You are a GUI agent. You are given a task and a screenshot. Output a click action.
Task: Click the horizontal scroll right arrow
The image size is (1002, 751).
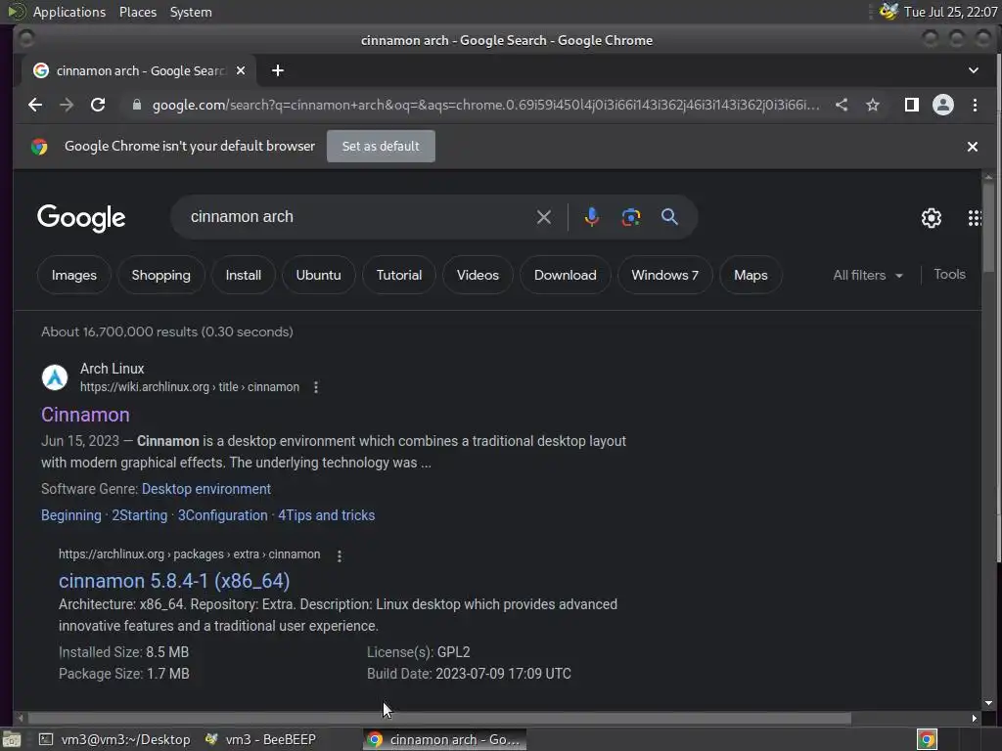point(974,718)
